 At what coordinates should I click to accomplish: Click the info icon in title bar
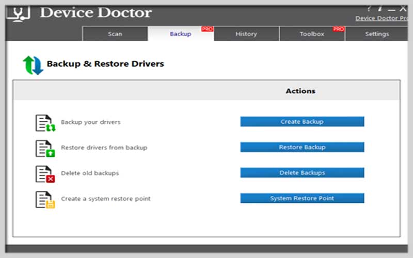tap(380, 9)
